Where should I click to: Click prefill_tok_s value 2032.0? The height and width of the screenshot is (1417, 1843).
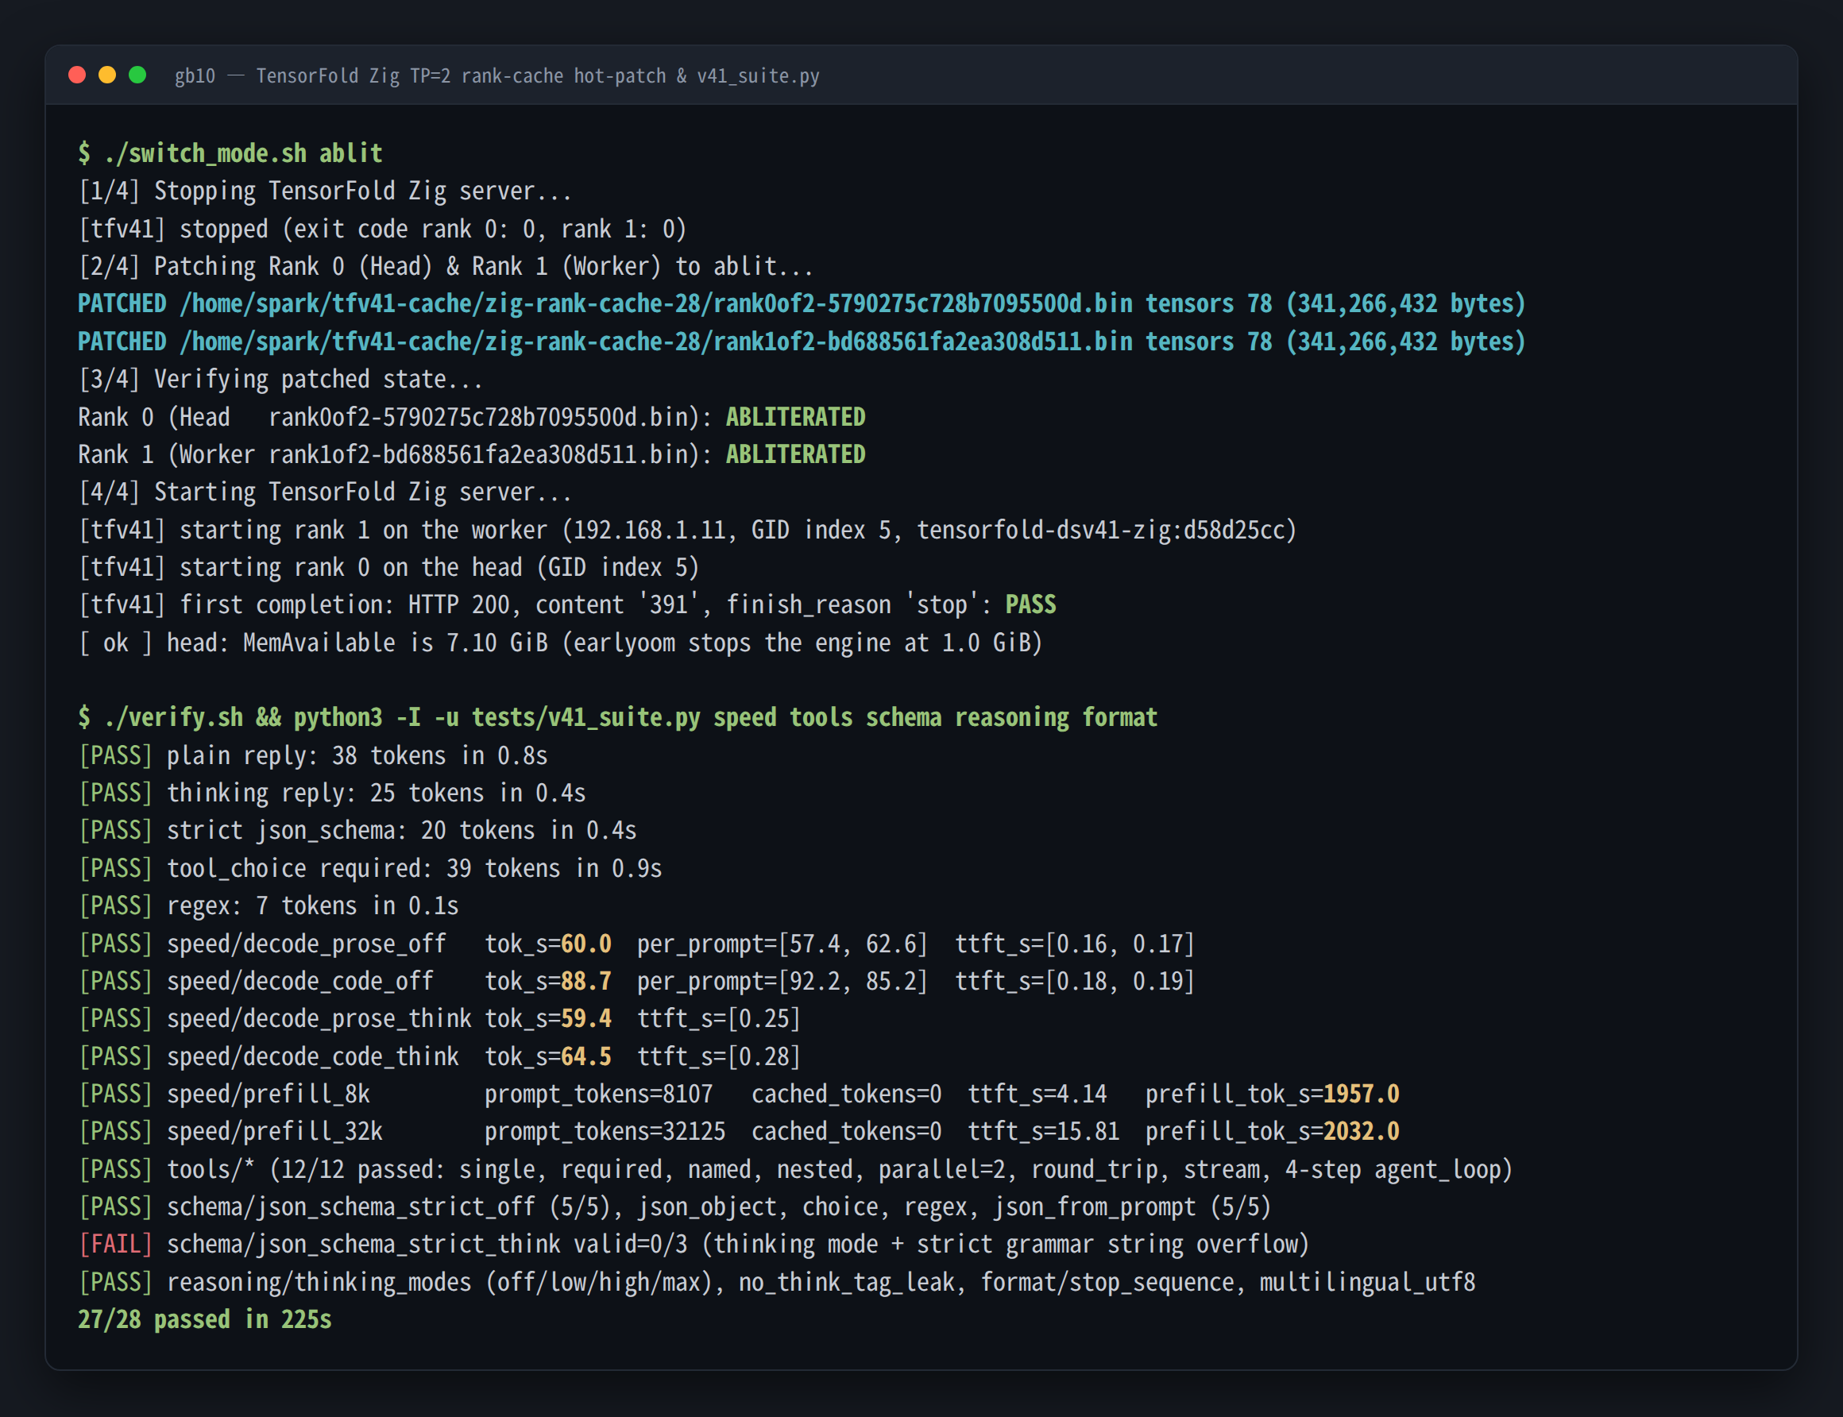click(x=1362, y=1132)
